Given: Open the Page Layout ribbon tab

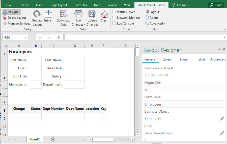Looking at the screenshot, I should (59, 5).
